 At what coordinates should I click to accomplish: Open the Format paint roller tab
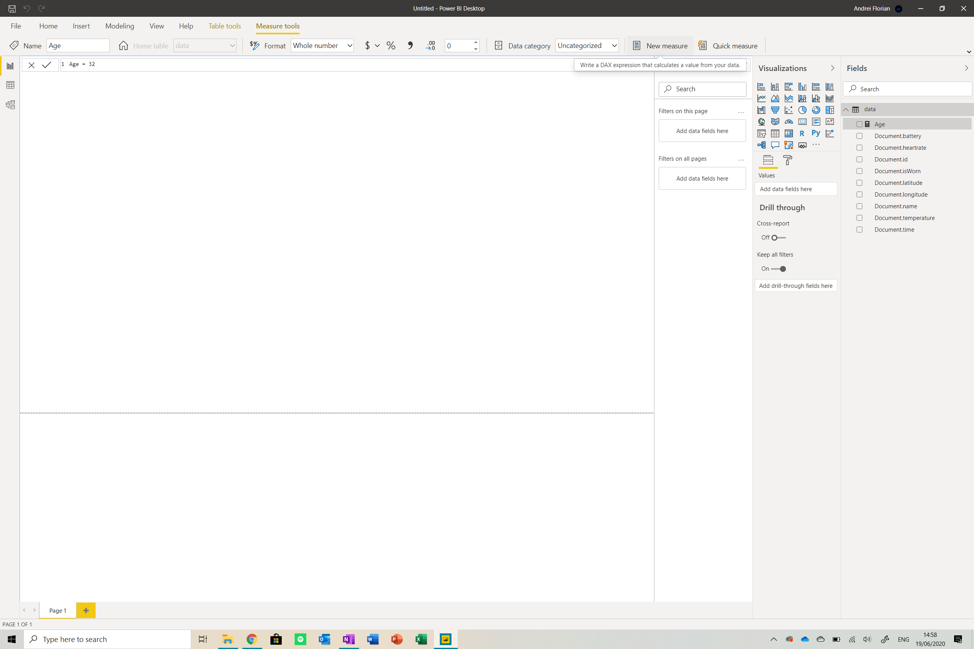click(787, 160)
